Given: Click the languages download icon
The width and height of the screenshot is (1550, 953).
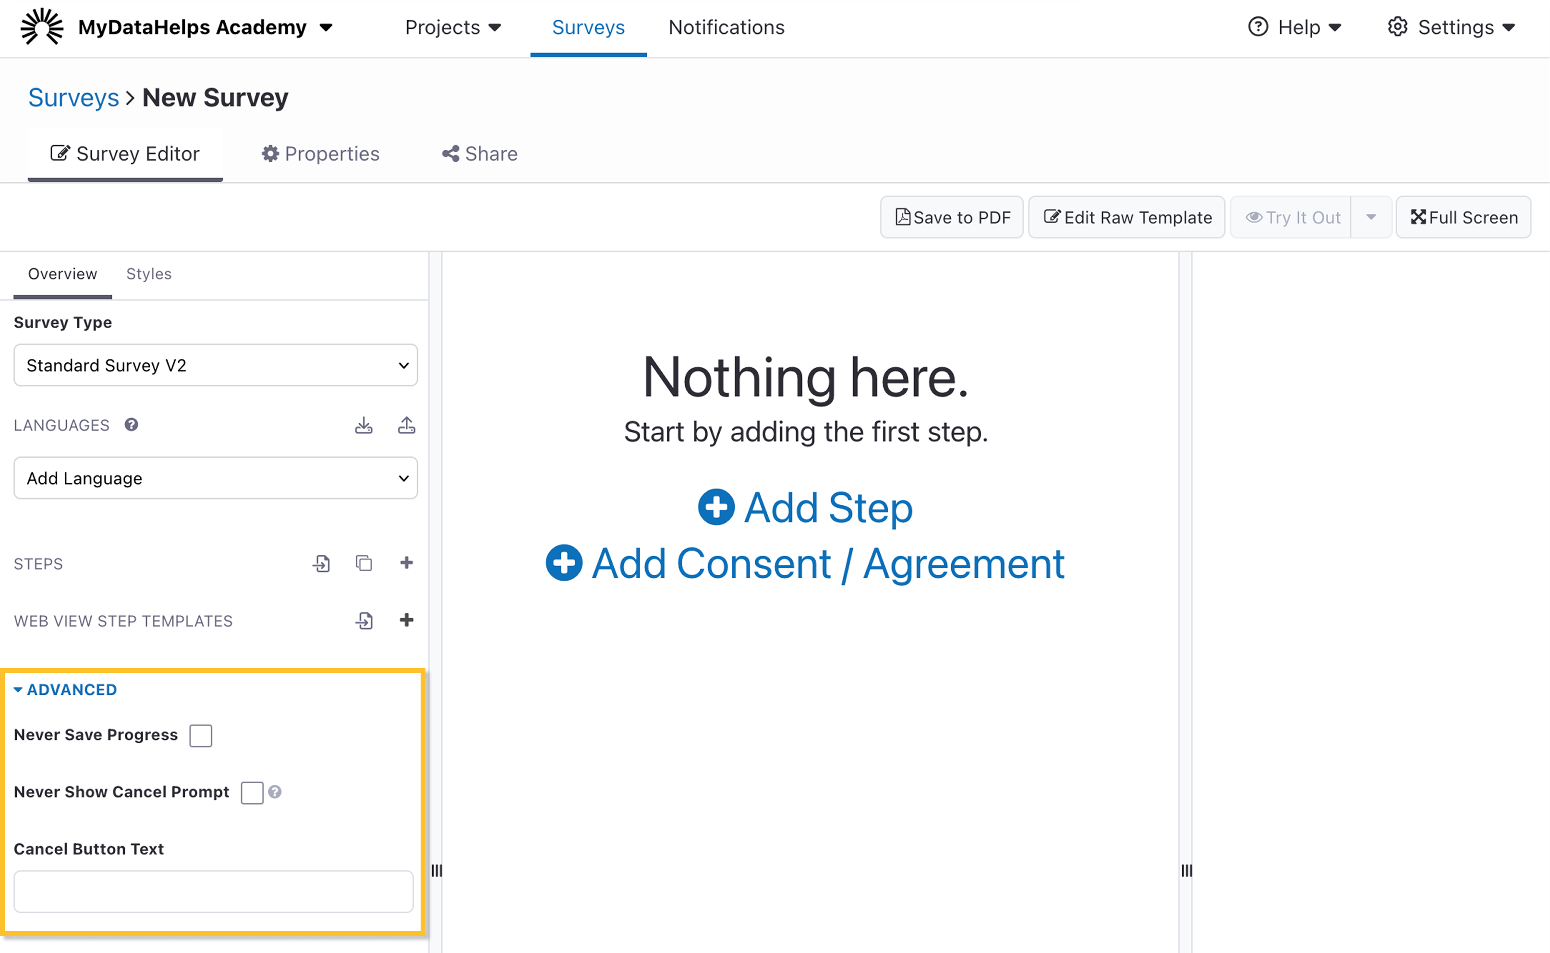Looking at the screenshot, I should coord(363,426).
